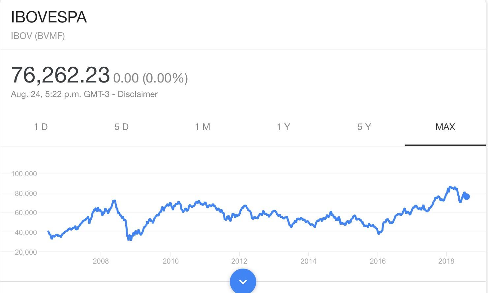
Task: Switch to the 5 D tab
Action: (121, 127)
